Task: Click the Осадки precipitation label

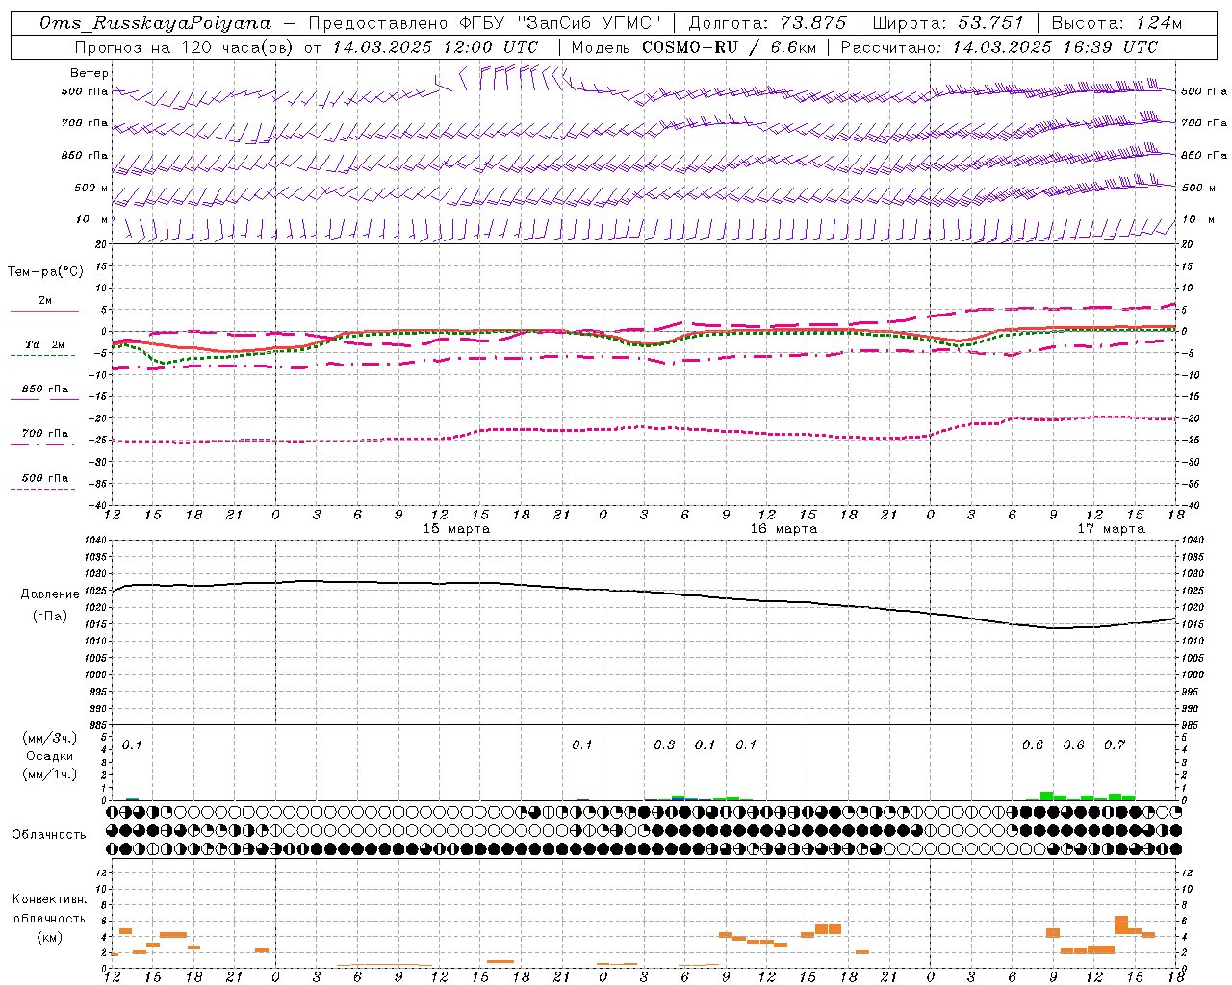Action: pos(49,756)
